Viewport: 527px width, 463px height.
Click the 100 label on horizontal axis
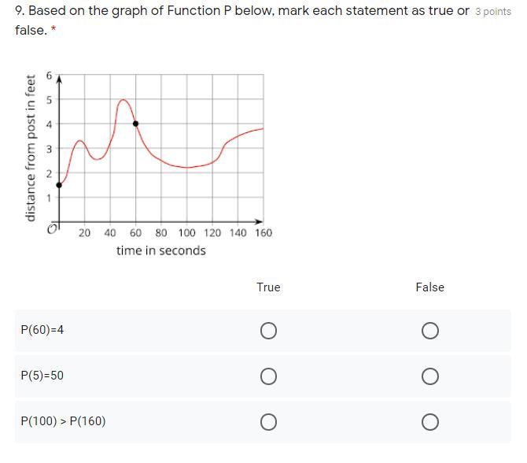(186, 233)
